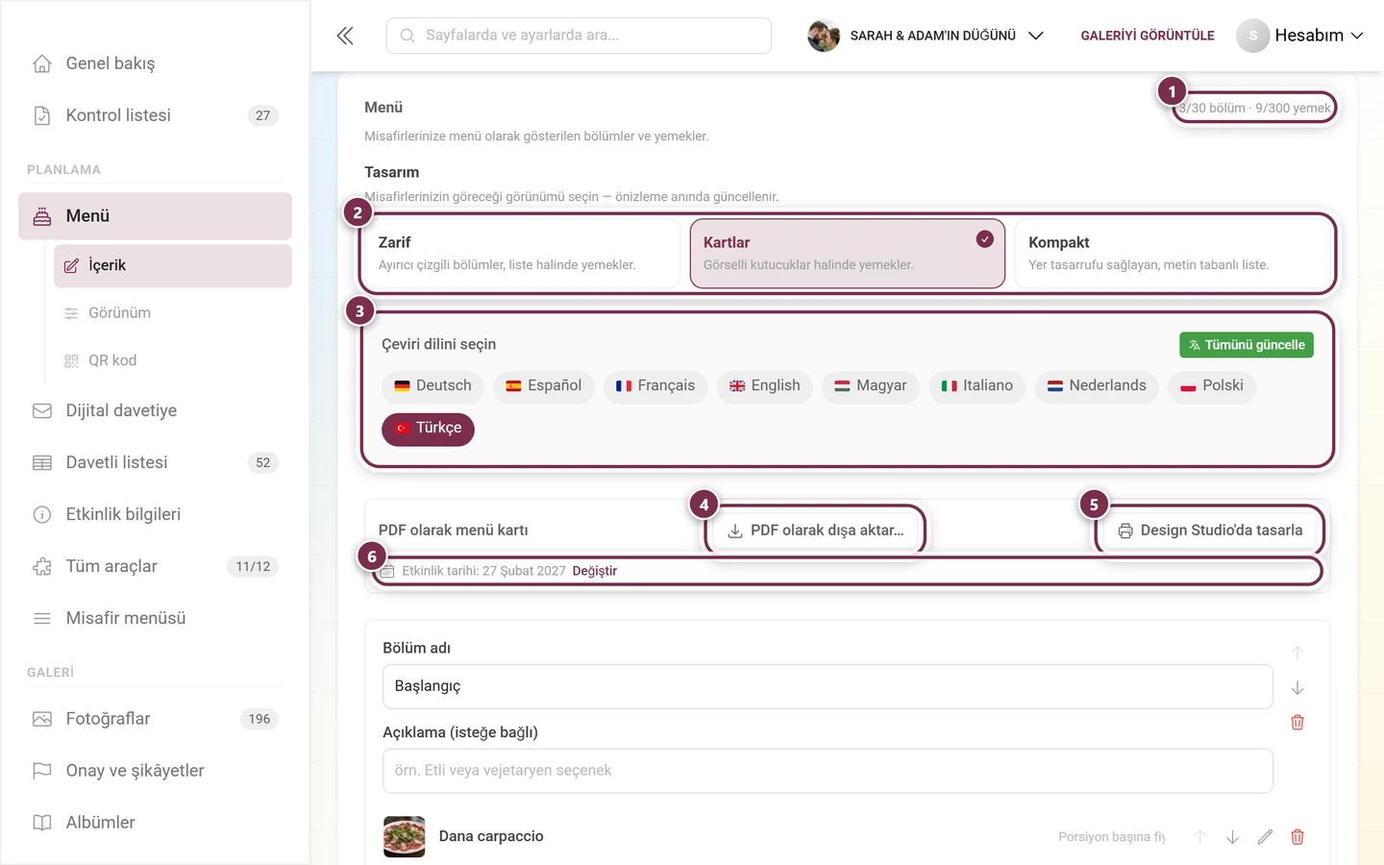Pick Polski translation language
The width and height of the screenshot is (1384, 865).
coord(1212,386)
